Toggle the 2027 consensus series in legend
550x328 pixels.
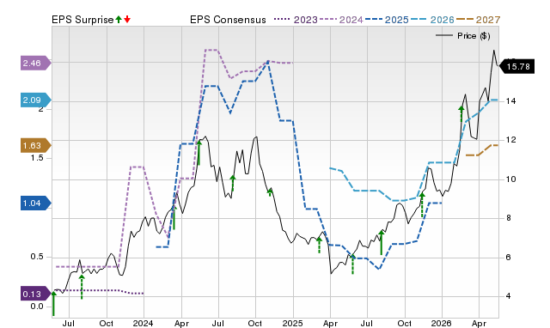click(x=478, y=20)
